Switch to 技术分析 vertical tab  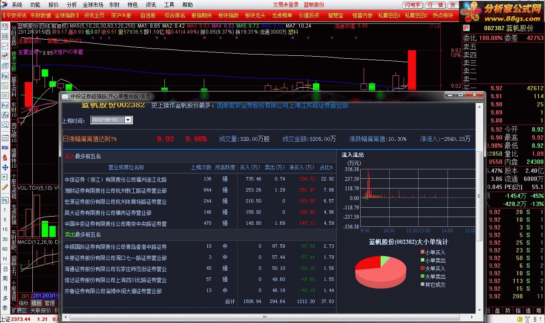(14, 62)
